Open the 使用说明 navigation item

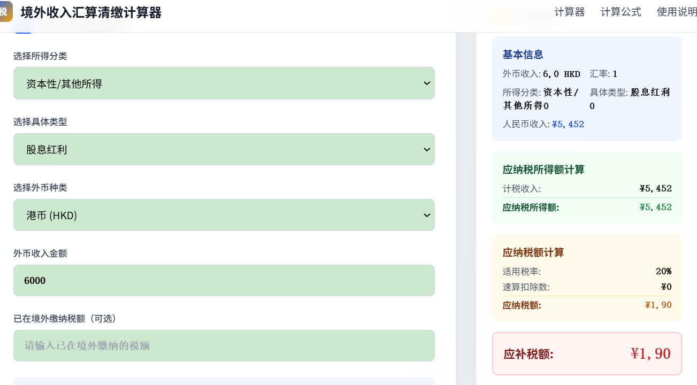point(677,12)
